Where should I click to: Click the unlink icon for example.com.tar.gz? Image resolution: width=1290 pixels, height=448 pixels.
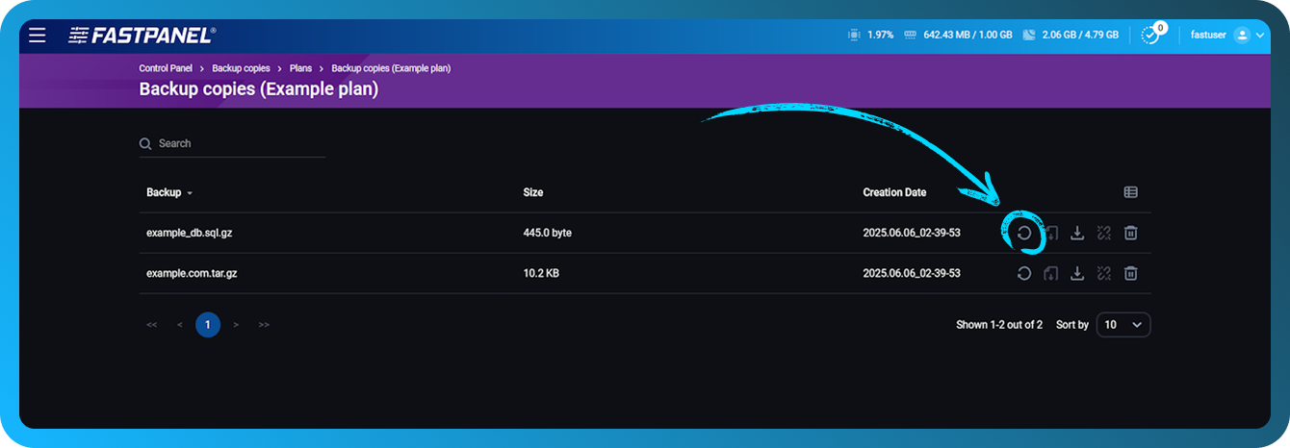(1104, 274)
